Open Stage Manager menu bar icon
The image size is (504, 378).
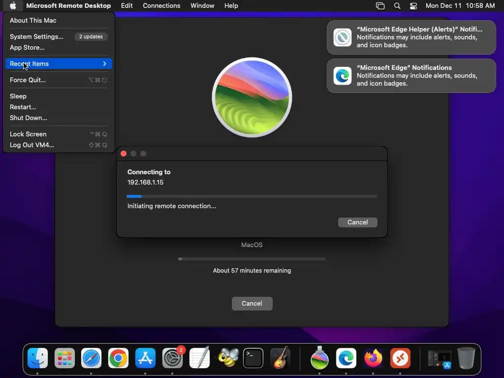pyautogui.click(x=380, y=6)
